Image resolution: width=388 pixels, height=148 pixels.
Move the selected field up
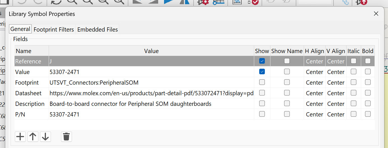(33, 137)
